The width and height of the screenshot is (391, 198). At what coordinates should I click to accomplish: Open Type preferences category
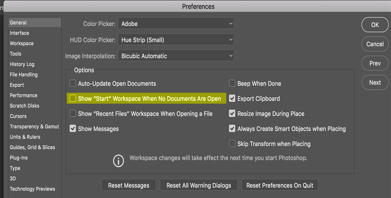(x=15, y=168)
